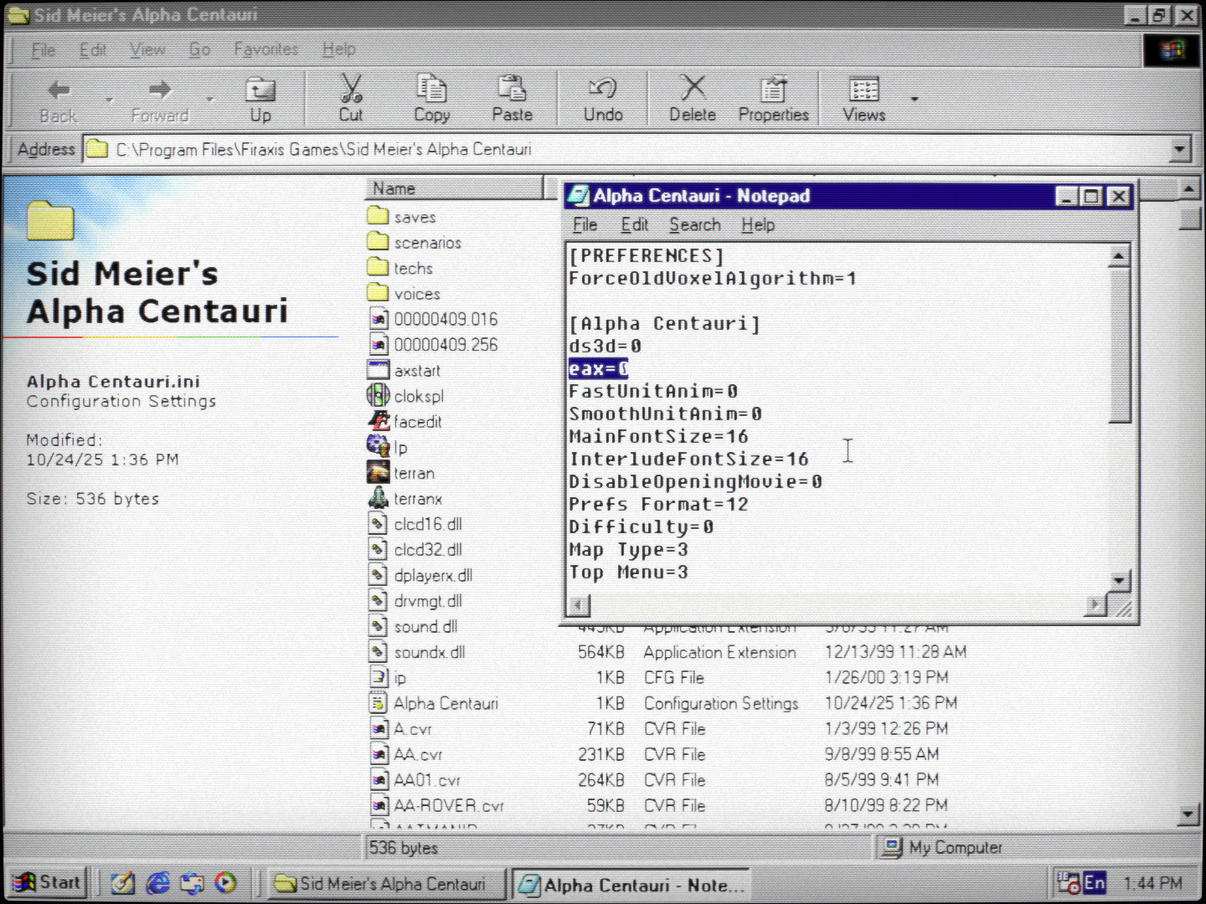Launch Internet Explorer from Quick Launch

pyautogui.click(x=157, y=883)
